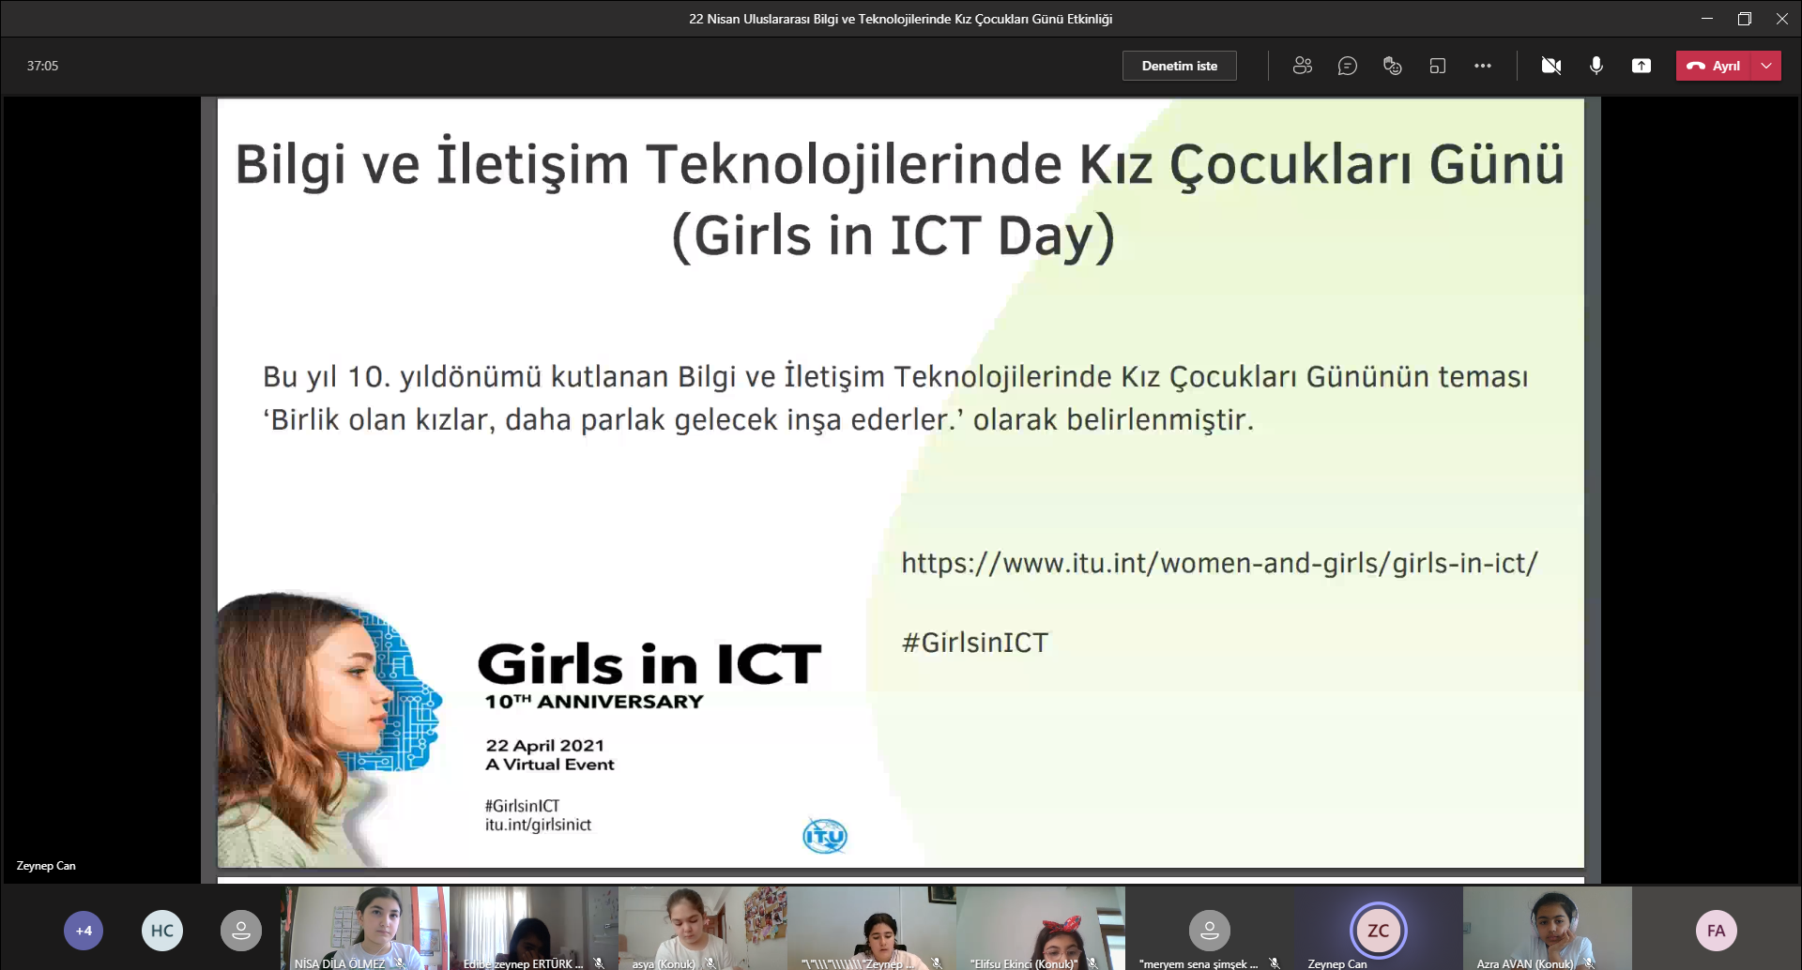Select the HC participant avatar
Screen dimensions: 1802x970
162,931
